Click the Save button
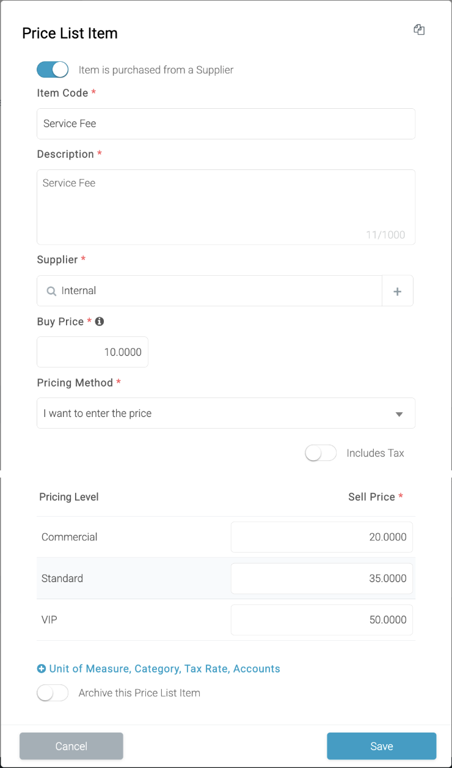 tap(382, 746)
